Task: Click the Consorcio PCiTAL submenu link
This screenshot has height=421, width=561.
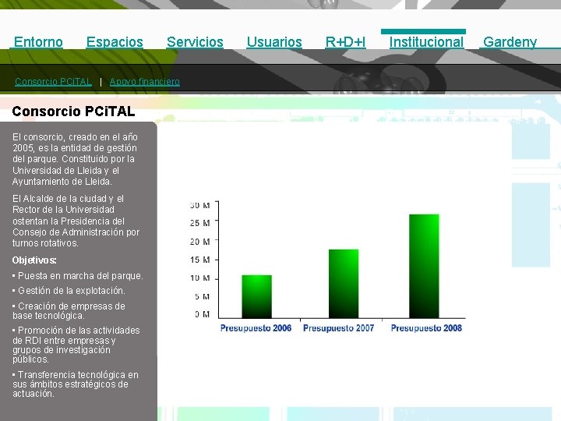Action: (x=53, y=82)
